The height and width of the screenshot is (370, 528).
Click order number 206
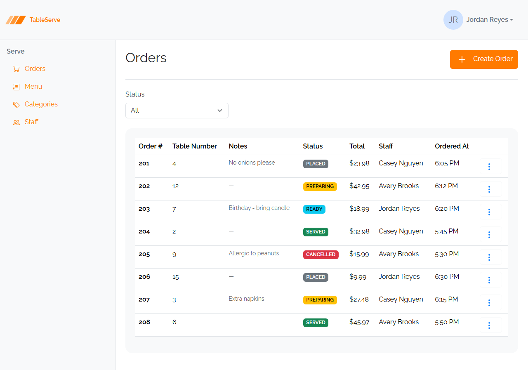[x=144, y=277]
